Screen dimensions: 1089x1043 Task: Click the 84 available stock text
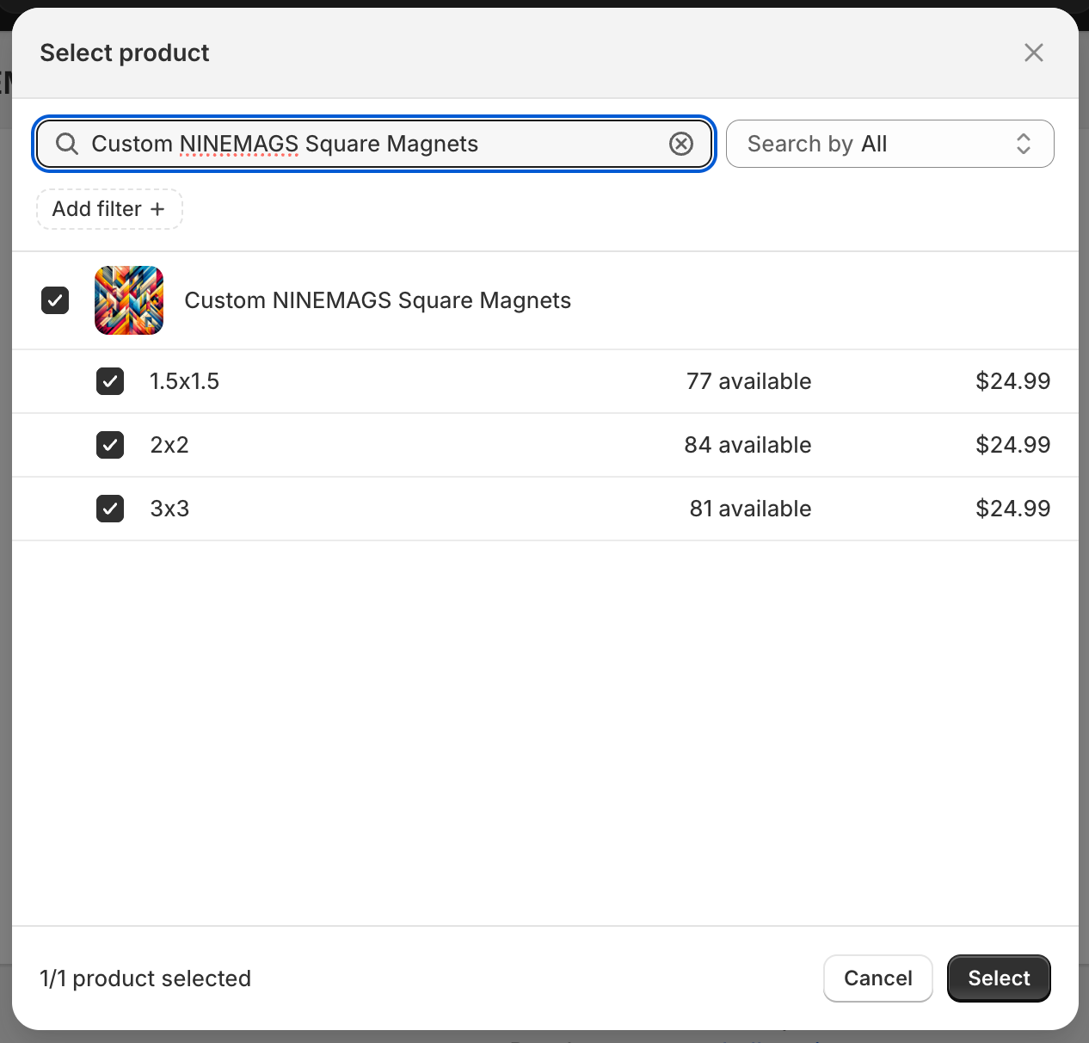pos(748,445)
